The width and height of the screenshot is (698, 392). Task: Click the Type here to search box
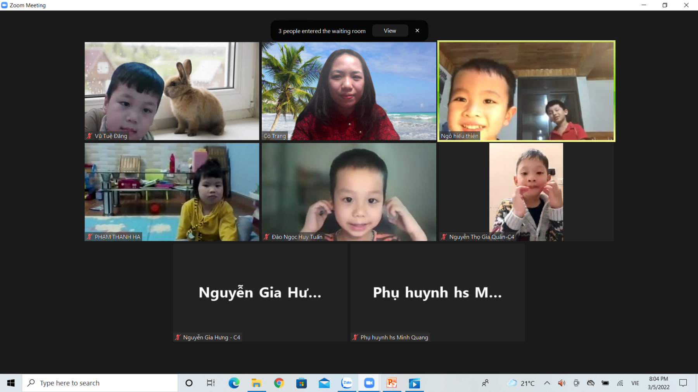(100, 383)
